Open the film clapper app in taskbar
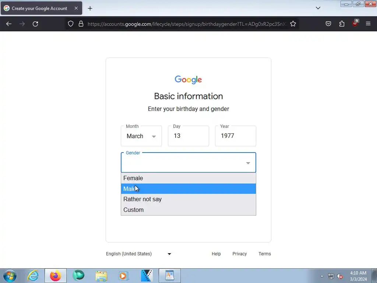The height and width of the screenshot is (283, 377). pyautogui.click(x=147, y=276)
